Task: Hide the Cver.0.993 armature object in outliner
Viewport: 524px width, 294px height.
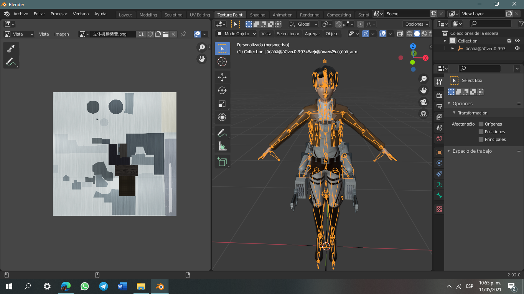Action: coord(517,49)
